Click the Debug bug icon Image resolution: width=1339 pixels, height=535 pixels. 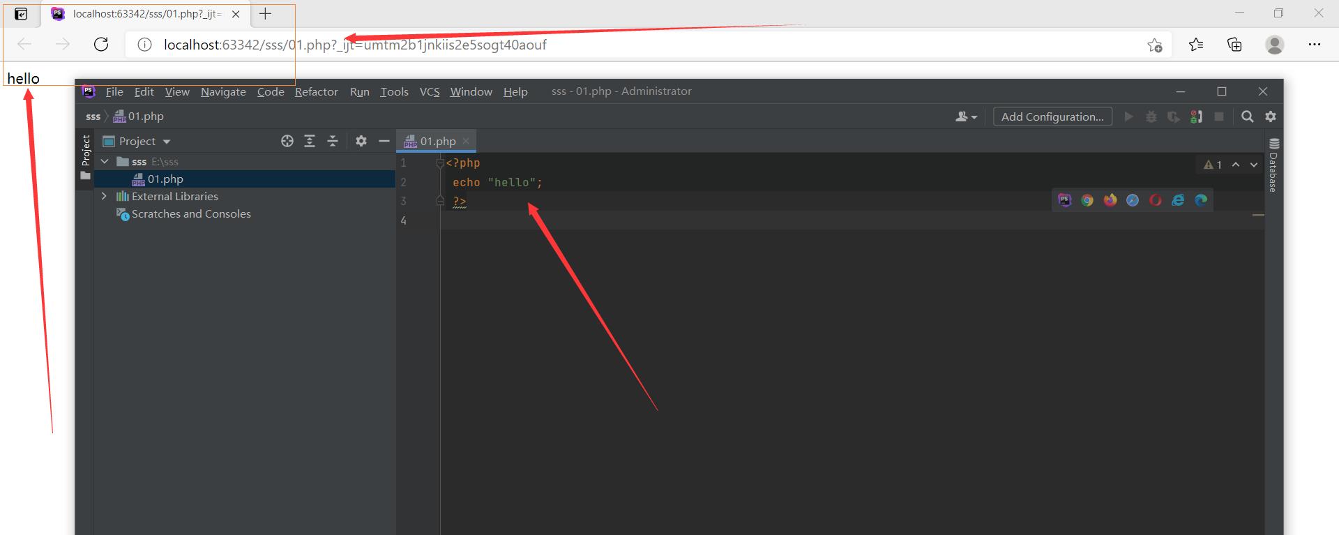click(1151, 116)
